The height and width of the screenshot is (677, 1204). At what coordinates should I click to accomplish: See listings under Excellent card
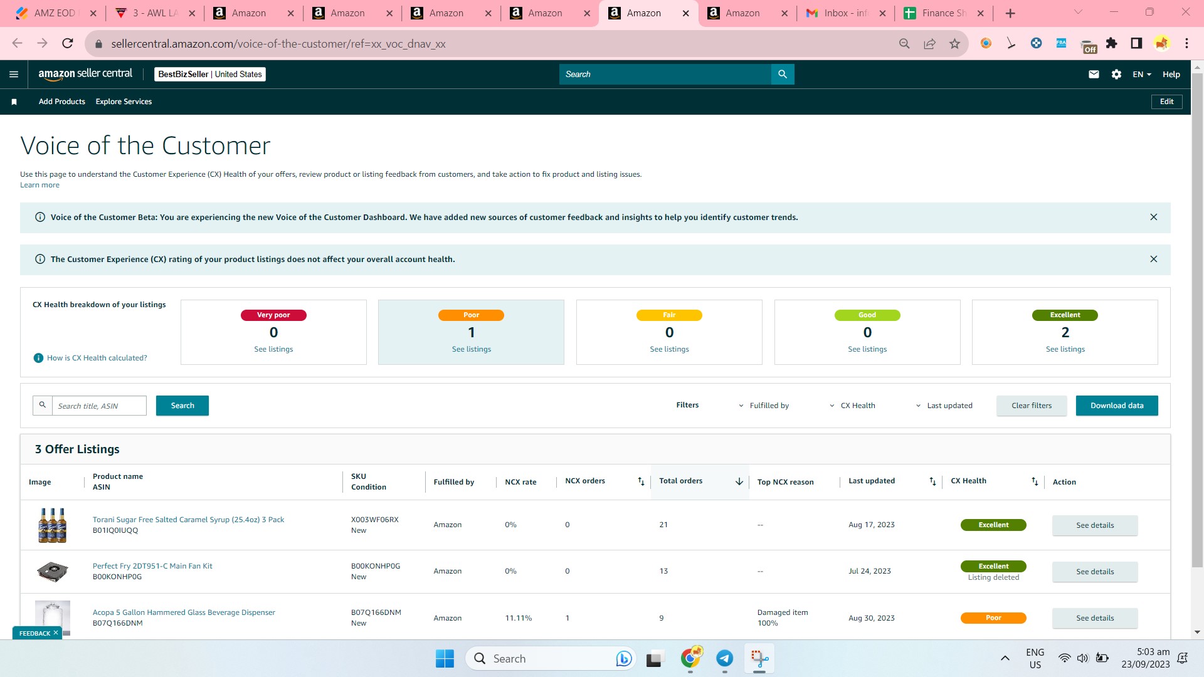pyautogui.click(x=1065, y=349)
